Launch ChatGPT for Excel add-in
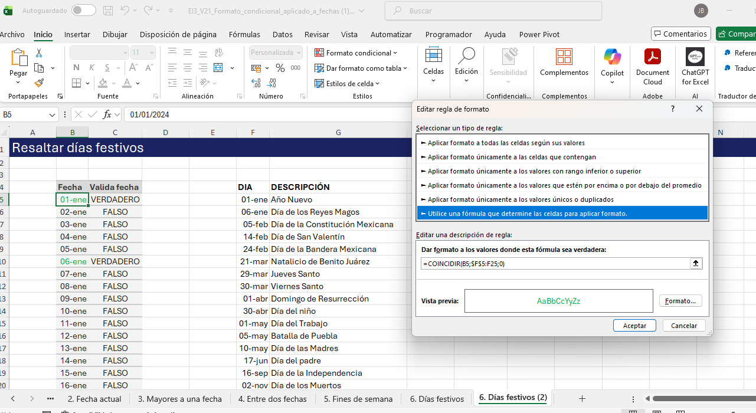 (x=695, y=58)
